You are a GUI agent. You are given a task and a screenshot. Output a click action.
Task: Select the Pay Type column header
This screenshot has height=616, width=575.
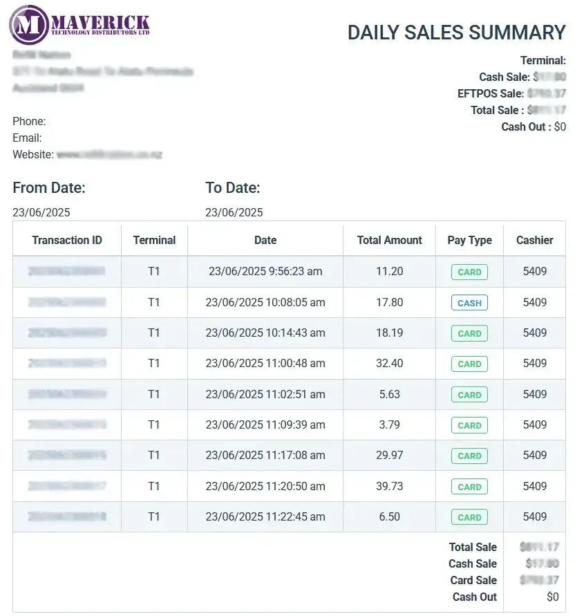point(470,240)
